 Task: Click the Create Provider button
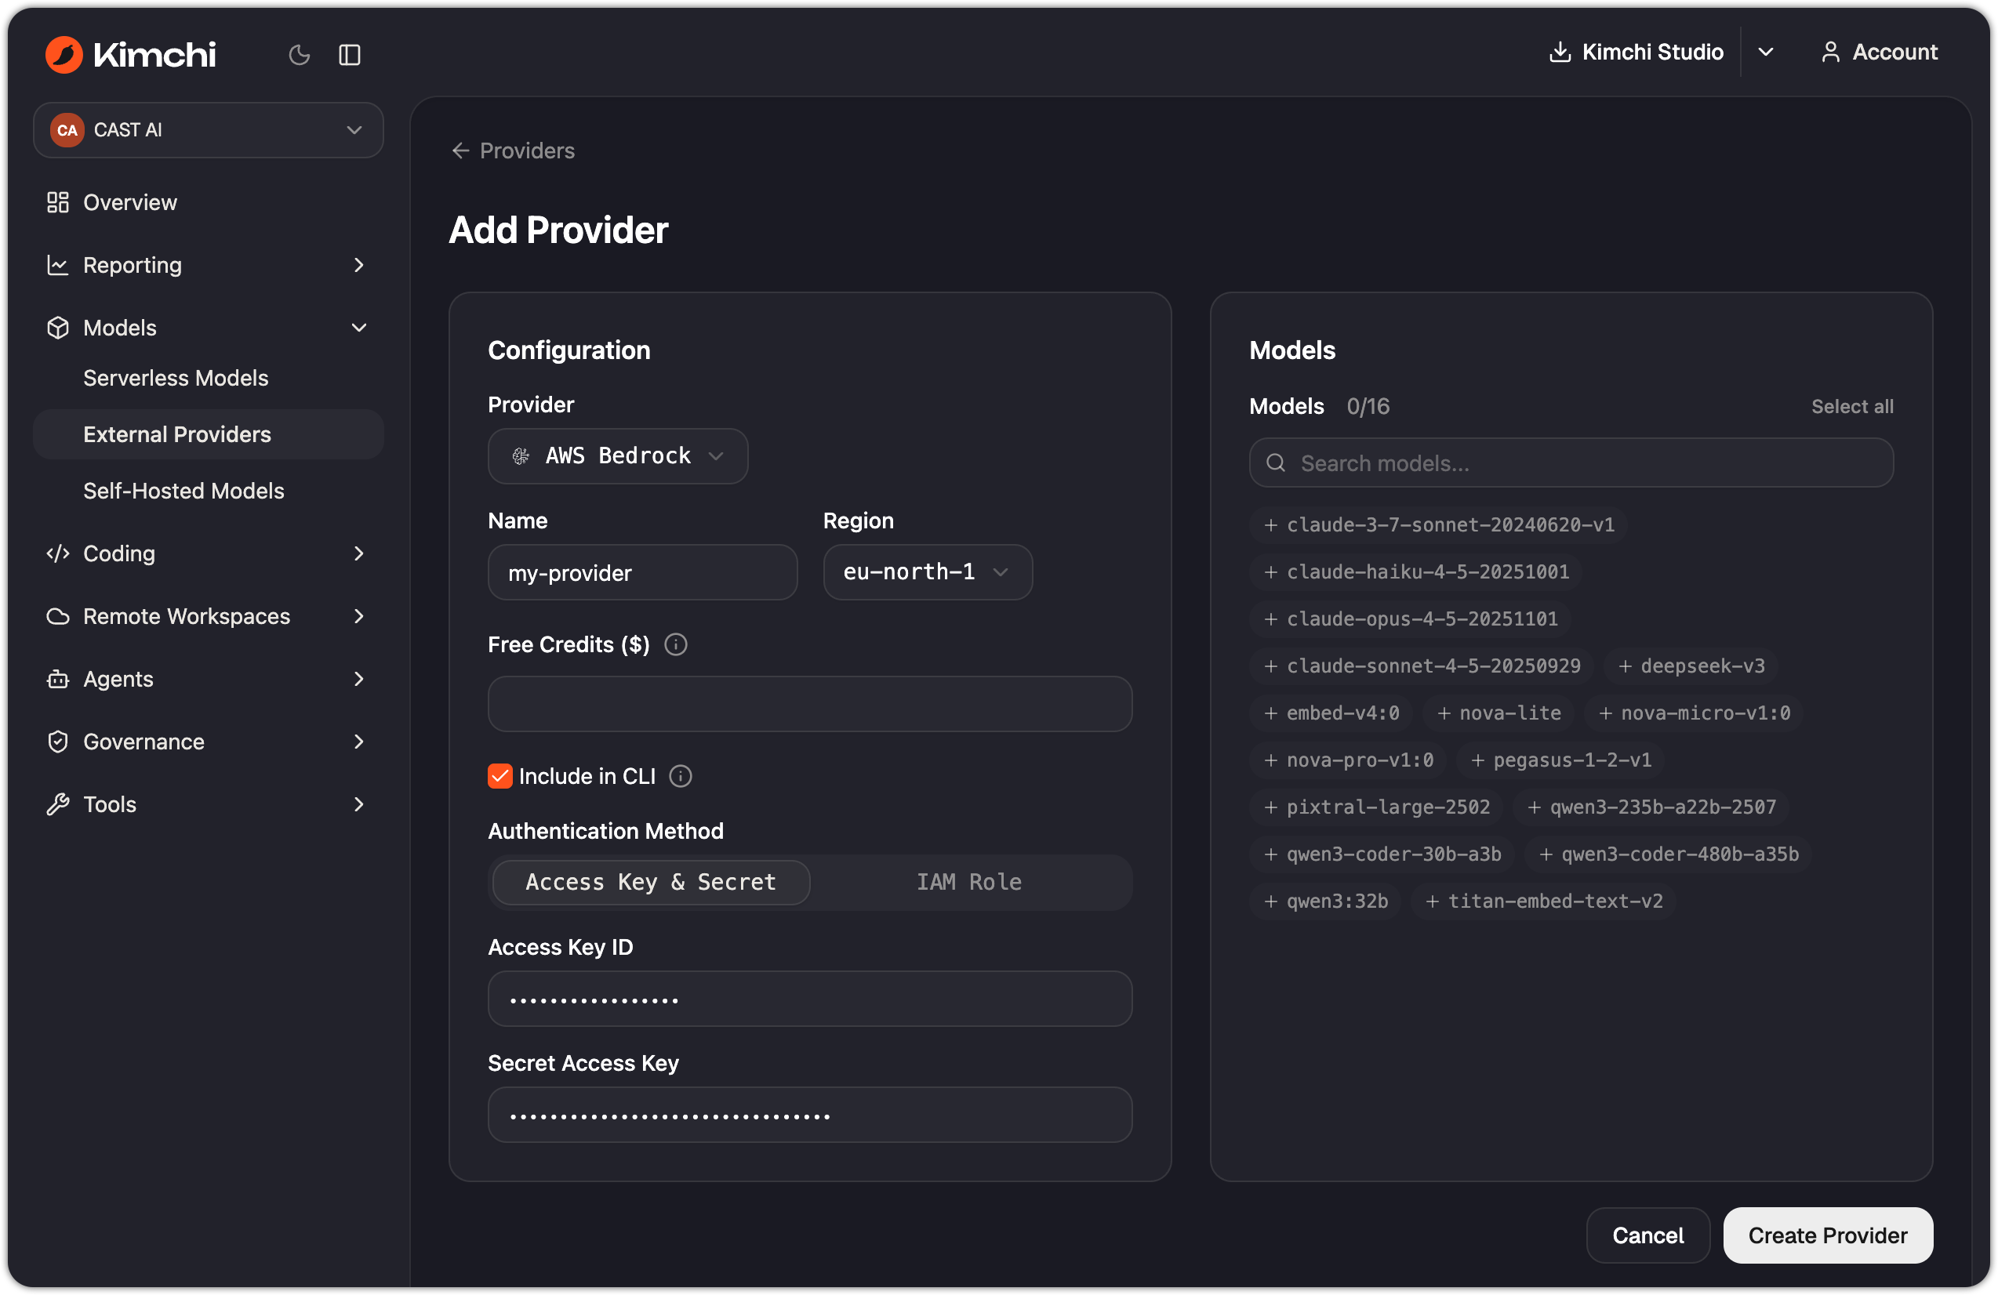point(1828,1235)
